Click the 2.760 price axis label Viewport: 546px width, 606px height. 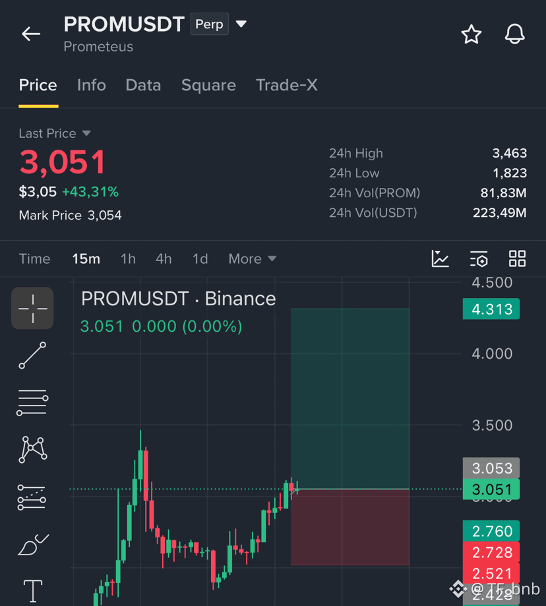491,531
